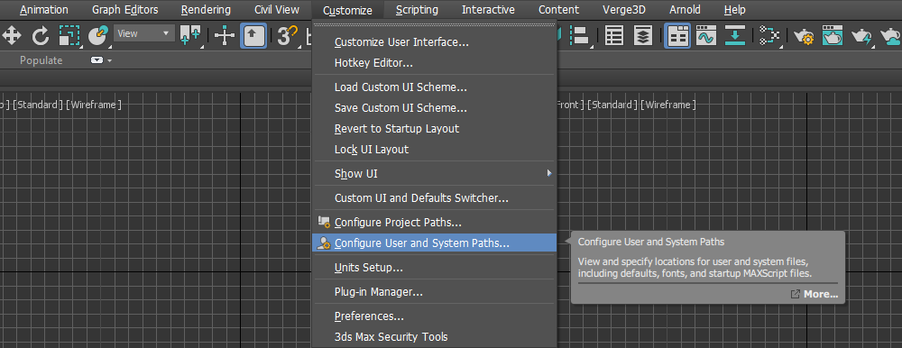Click the teal down-arrow-between-bars toolbar icon

(x=734, y=36)
